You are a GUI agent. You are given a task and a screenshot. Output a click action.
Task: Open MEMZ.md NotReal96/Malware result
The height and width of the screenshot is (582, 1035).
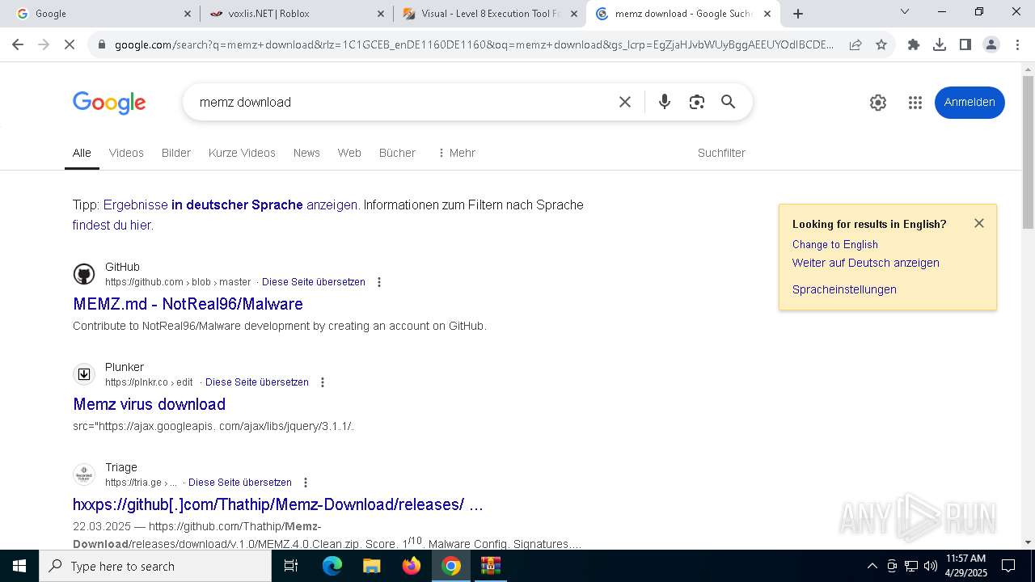tap(188, 304)
